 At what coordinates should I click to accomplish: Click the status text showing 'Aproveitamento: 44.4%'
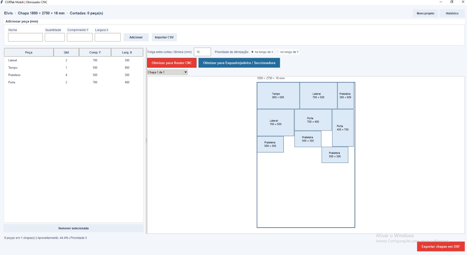click(53, 238)
